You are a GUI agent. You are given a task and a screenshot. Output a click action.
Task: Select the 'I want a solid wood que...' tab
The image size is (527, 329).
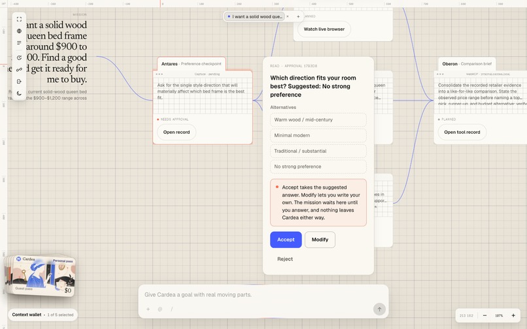[255, 16]
